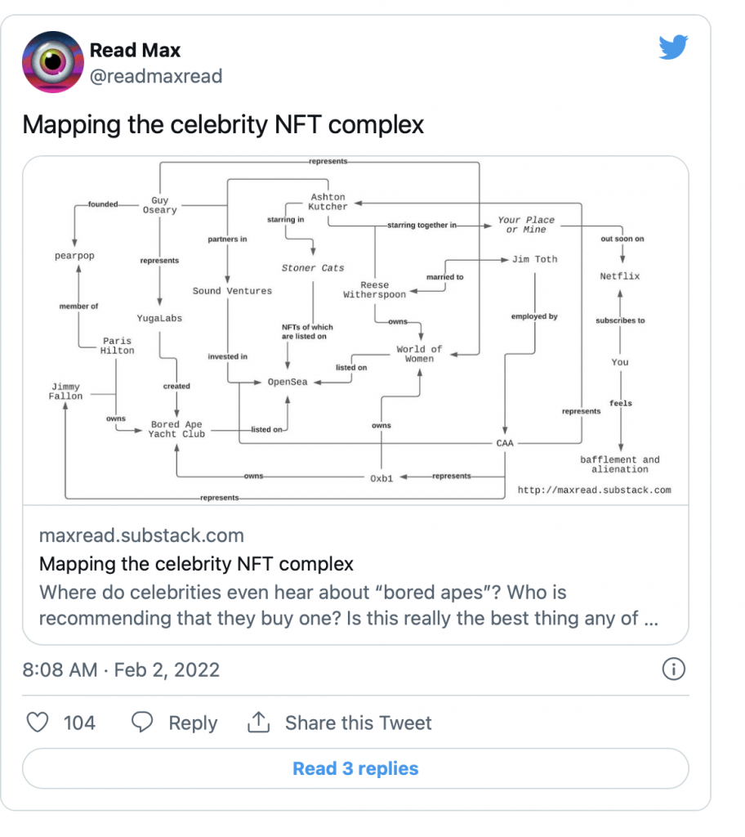This screenshot has height=837, width=745.
Task: Click the Read Max profile avatar
Action: (51, 62)
